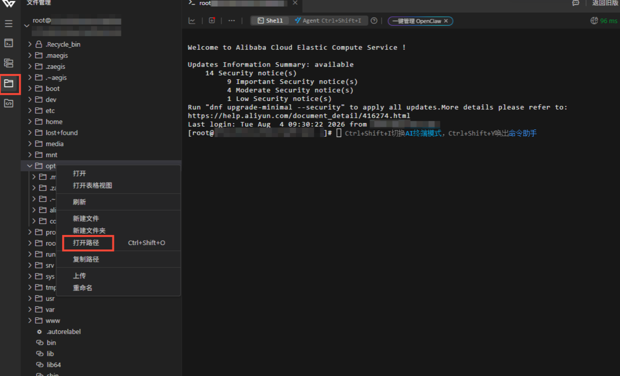This screenshot has height=376, width=620.
Task: Expand the etc folder
Action: click(x=30, y=110)
